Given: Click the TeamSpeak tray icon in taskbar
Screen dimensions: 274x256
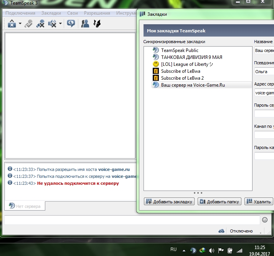Looking at the screenshot, I should (193, 250).
